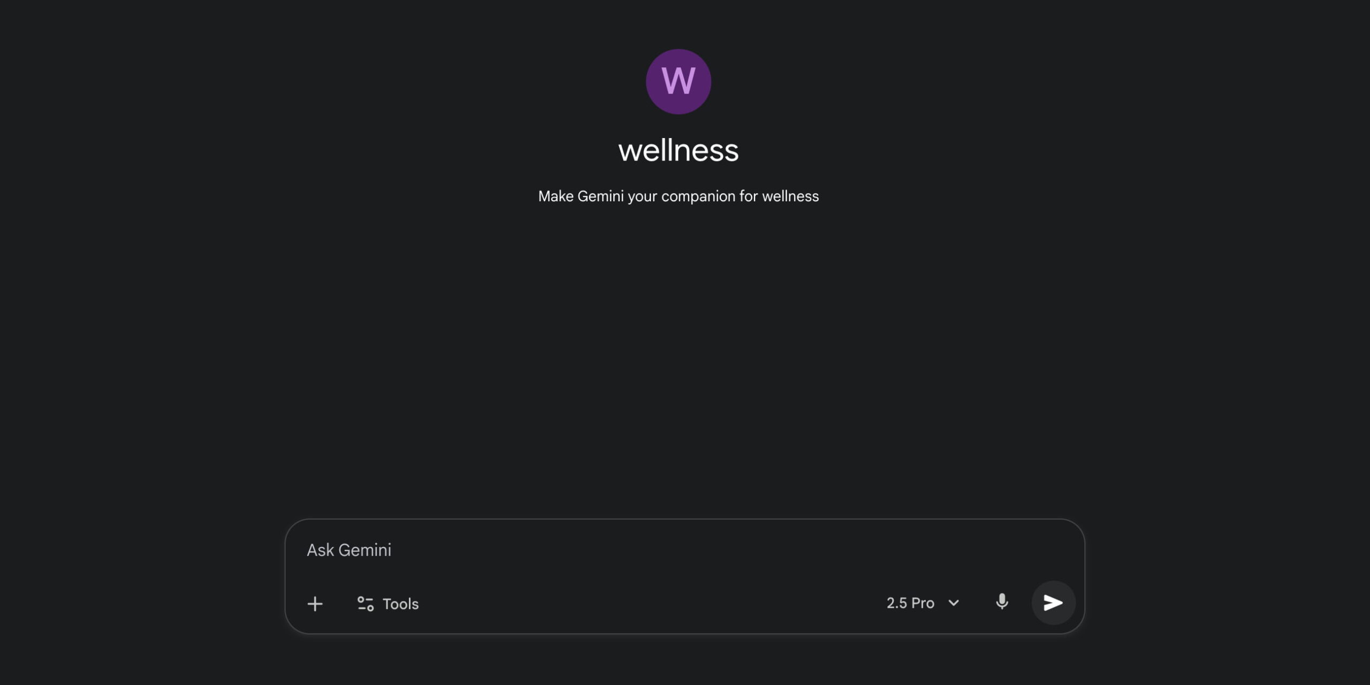Click the wellness Gem title
The width and height of the screenshot is (1370, 685).
678,150
